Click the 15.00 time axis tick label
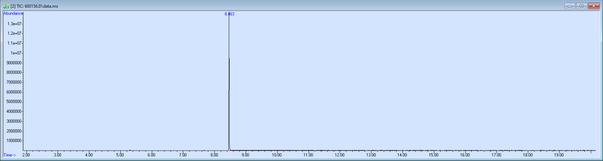The height and width of the screenshot is (161, 603). (x=434, y=155)
